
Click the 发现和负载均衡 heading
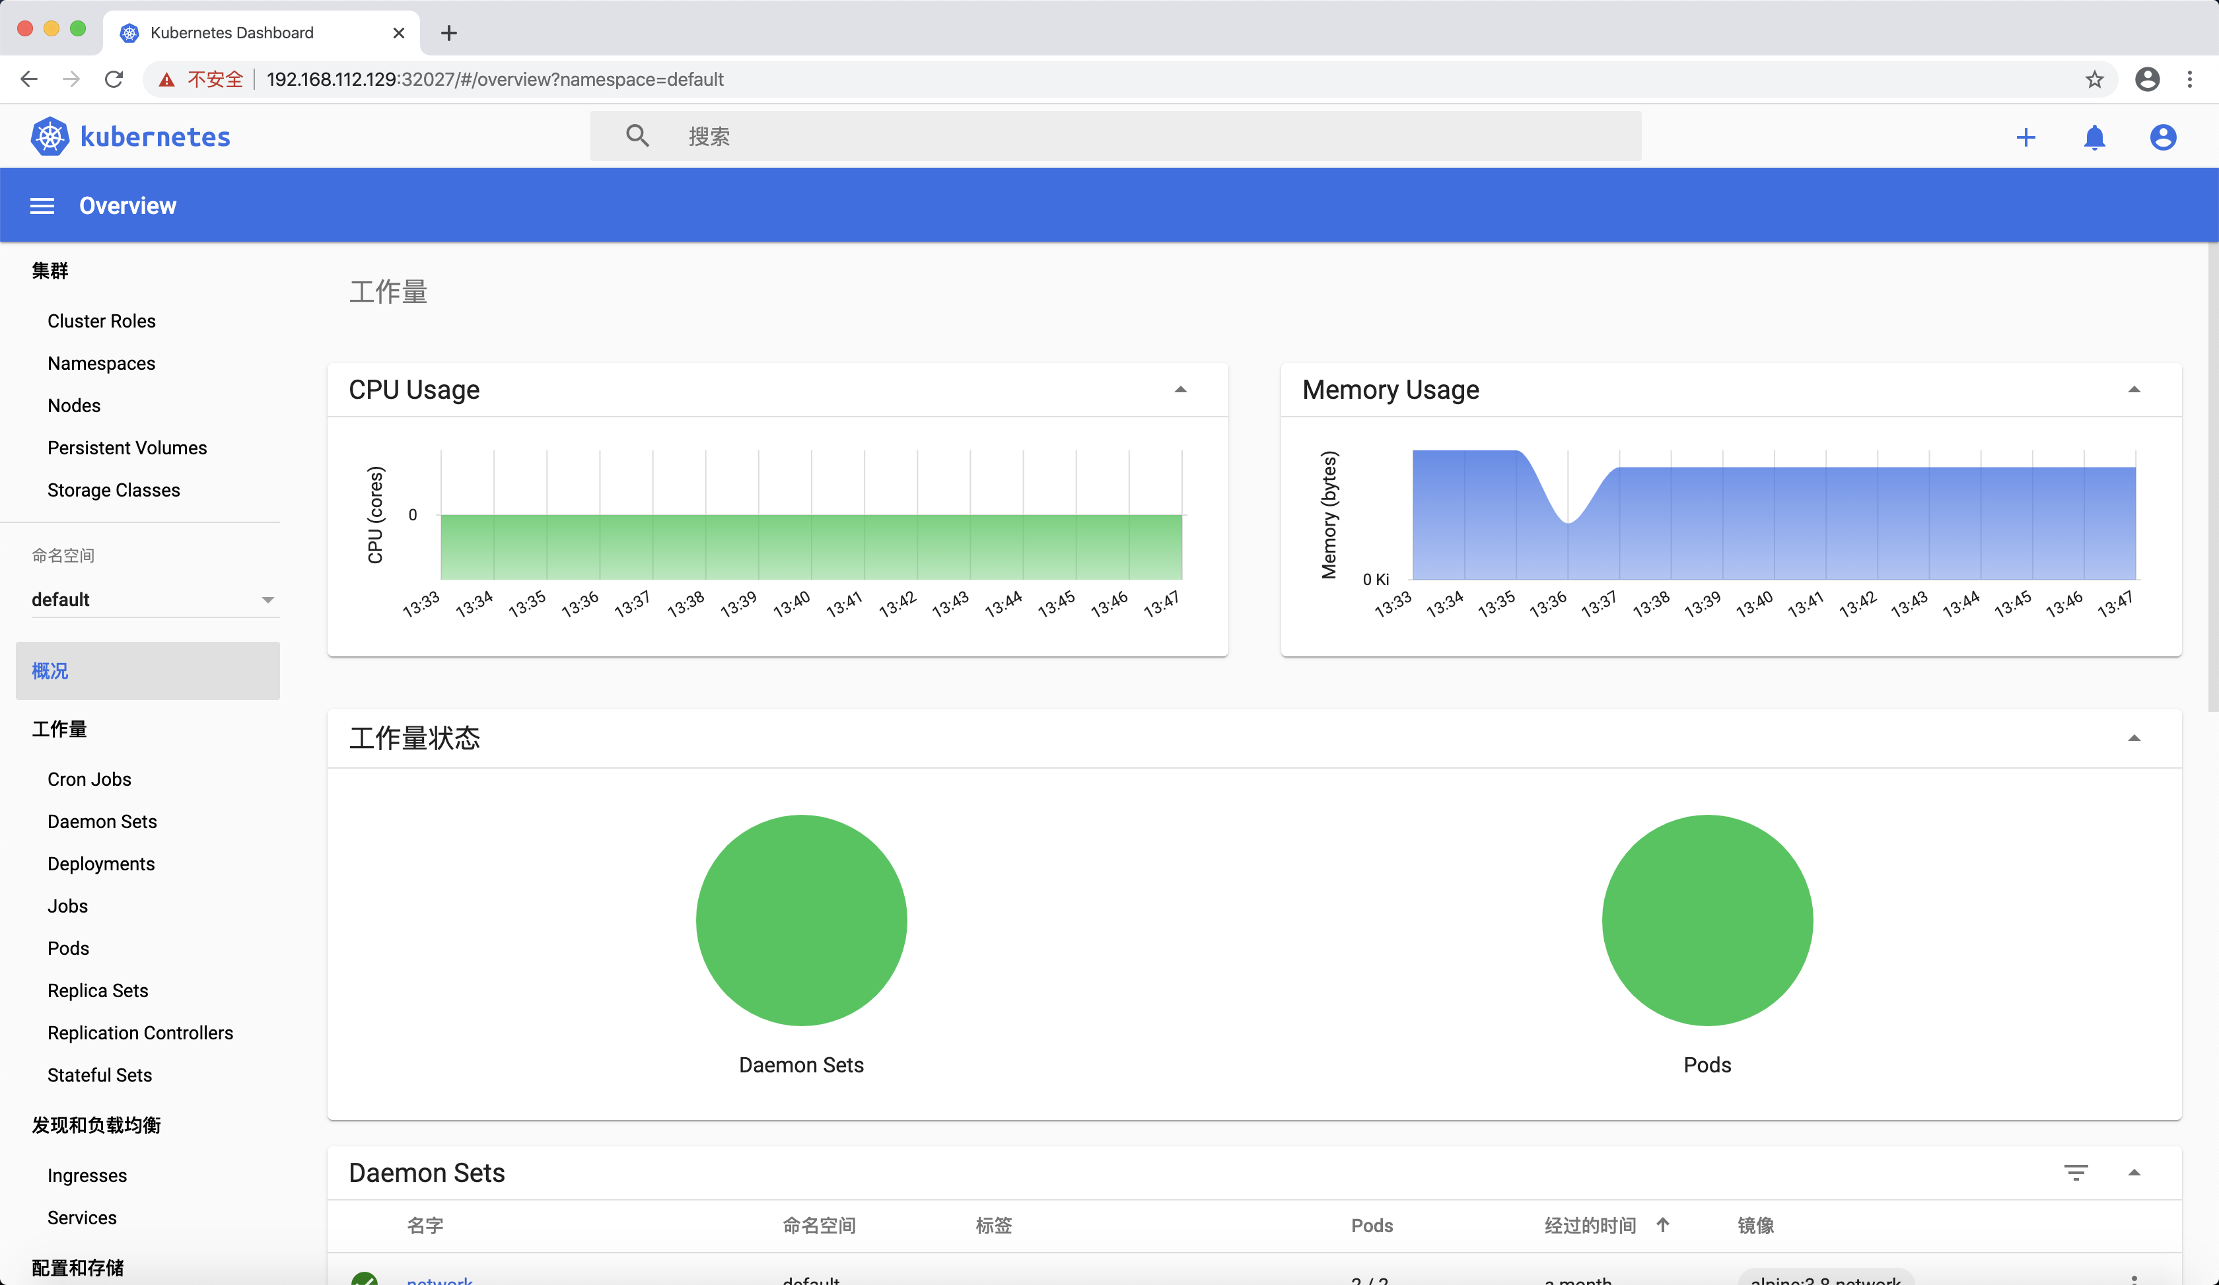click(x=96, y=1125)
